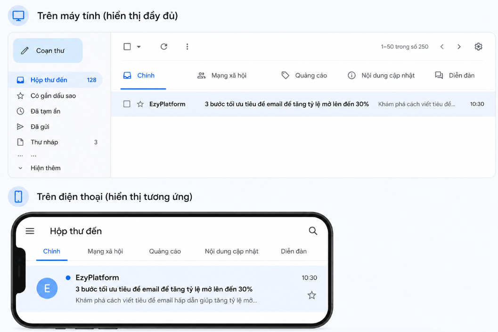498x332 pixels.
Task: Tap the EzyPlatform avatar circle on the phone
Action: tap(47, 288)
